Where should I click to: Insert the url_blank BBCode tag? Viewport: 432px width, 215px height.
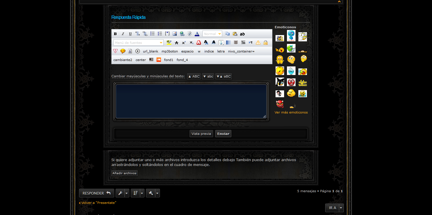click(150, 51)
